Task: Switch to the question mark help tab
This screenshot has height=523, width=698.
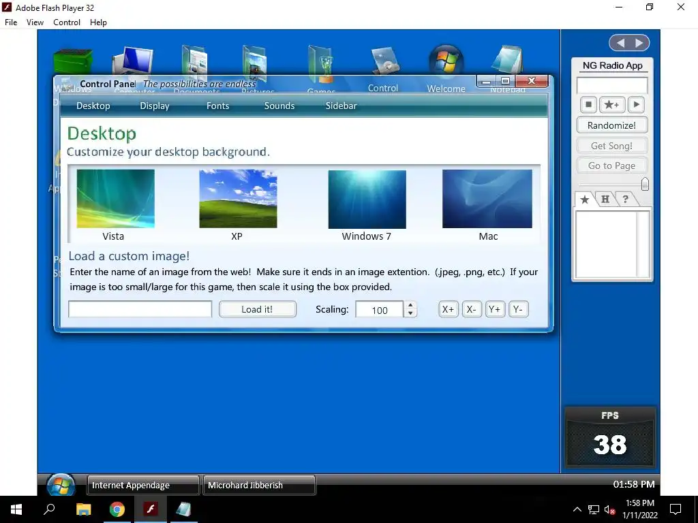Action: tap(626, 199)
